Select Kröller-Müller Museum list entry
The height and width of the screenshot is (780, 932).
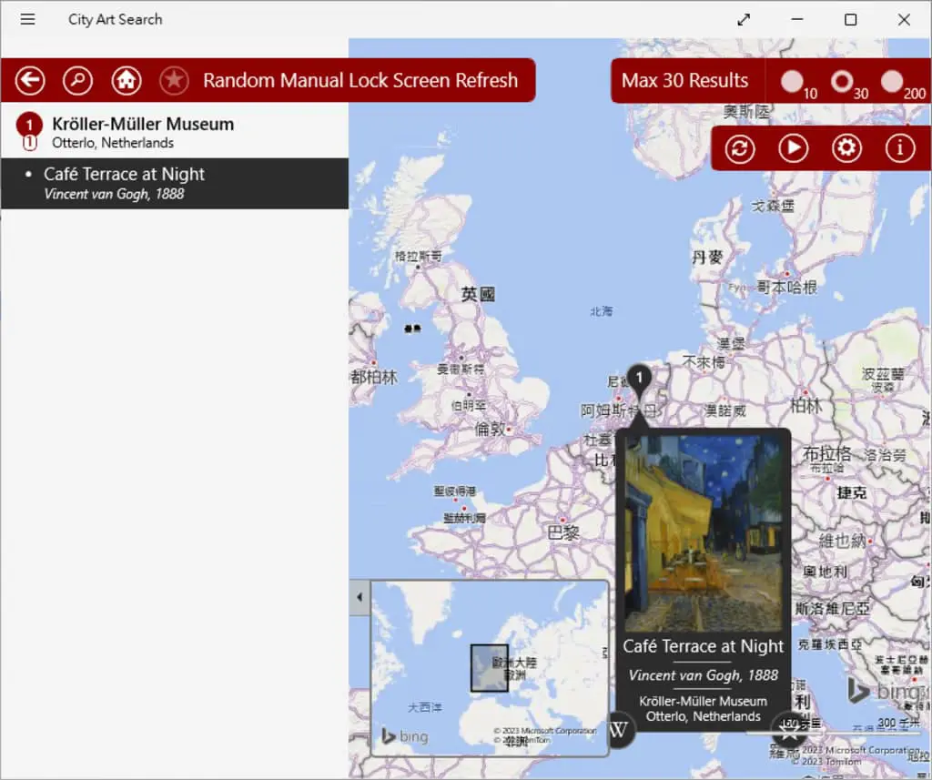pos(174,132)
